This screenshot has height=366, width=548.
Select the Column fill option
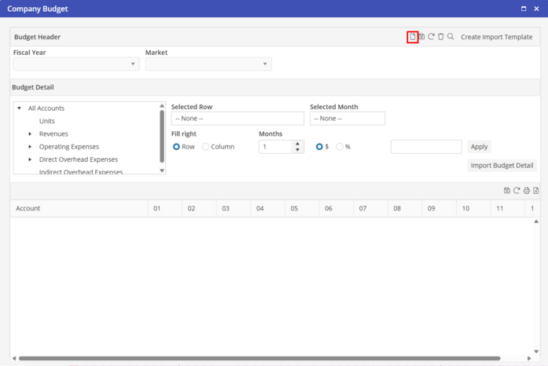pyautogui.click(x=206, y=147)
